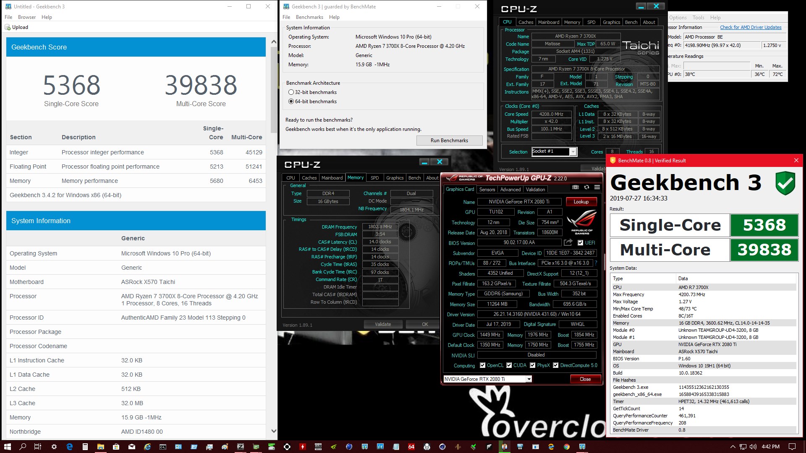Open the Socket #1 selection dropdown in CPU-Z
806x453 pixels.
point(573,152)
